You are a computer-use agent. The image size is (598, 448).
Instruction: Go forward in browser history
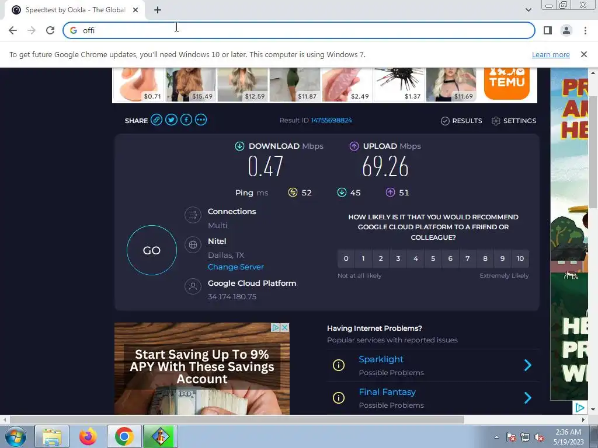click(x=32, y=30)
